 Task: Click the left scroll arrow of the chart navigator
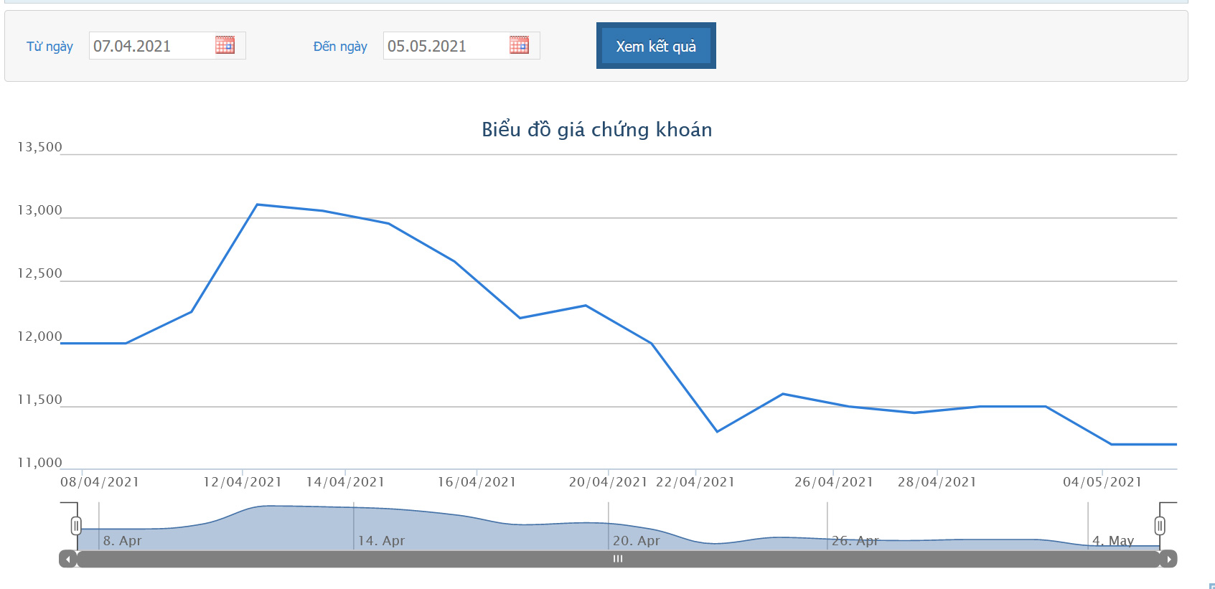coord(68,559)
